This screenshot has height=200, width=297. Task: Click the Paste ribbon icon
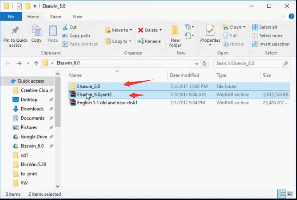point(52,31)
